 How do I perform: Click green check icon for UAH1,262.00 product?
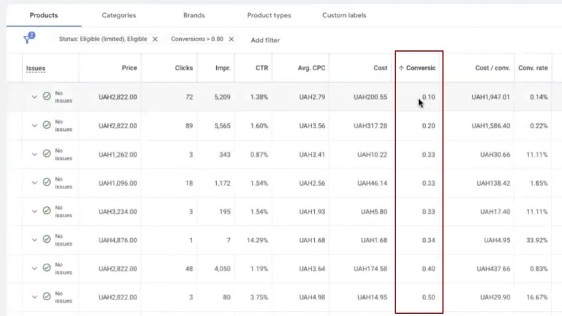47,153
